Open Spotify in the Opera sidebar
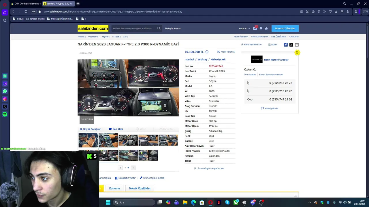Viewport: 369px width, 207px height. pos(5,114)
